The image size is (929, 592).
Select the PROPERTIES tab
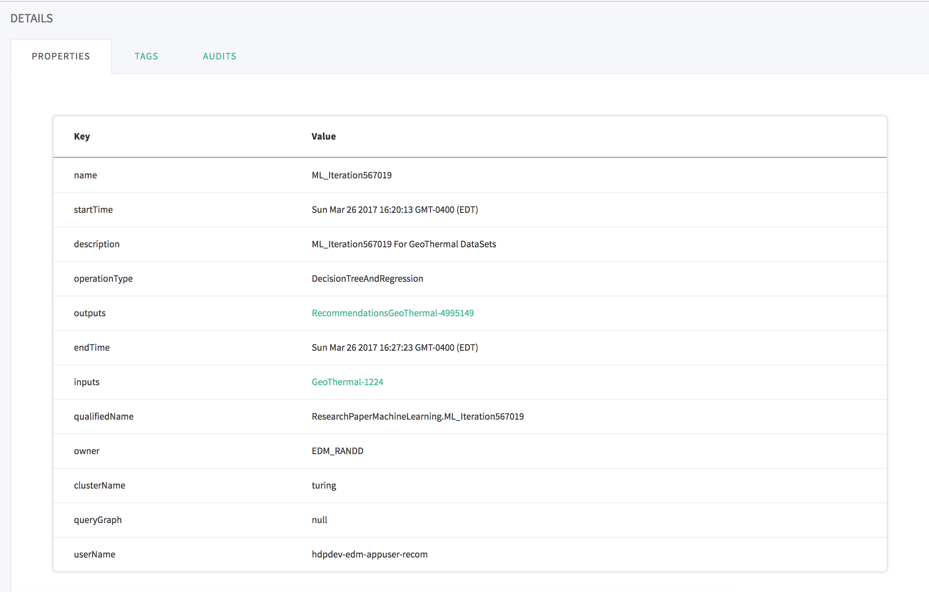[60, 56]
